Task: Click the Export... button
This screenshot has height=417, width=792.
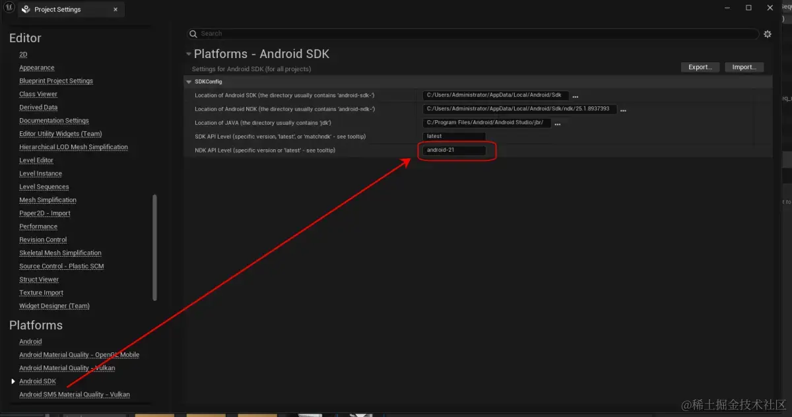Action: [x=700, y=67]
